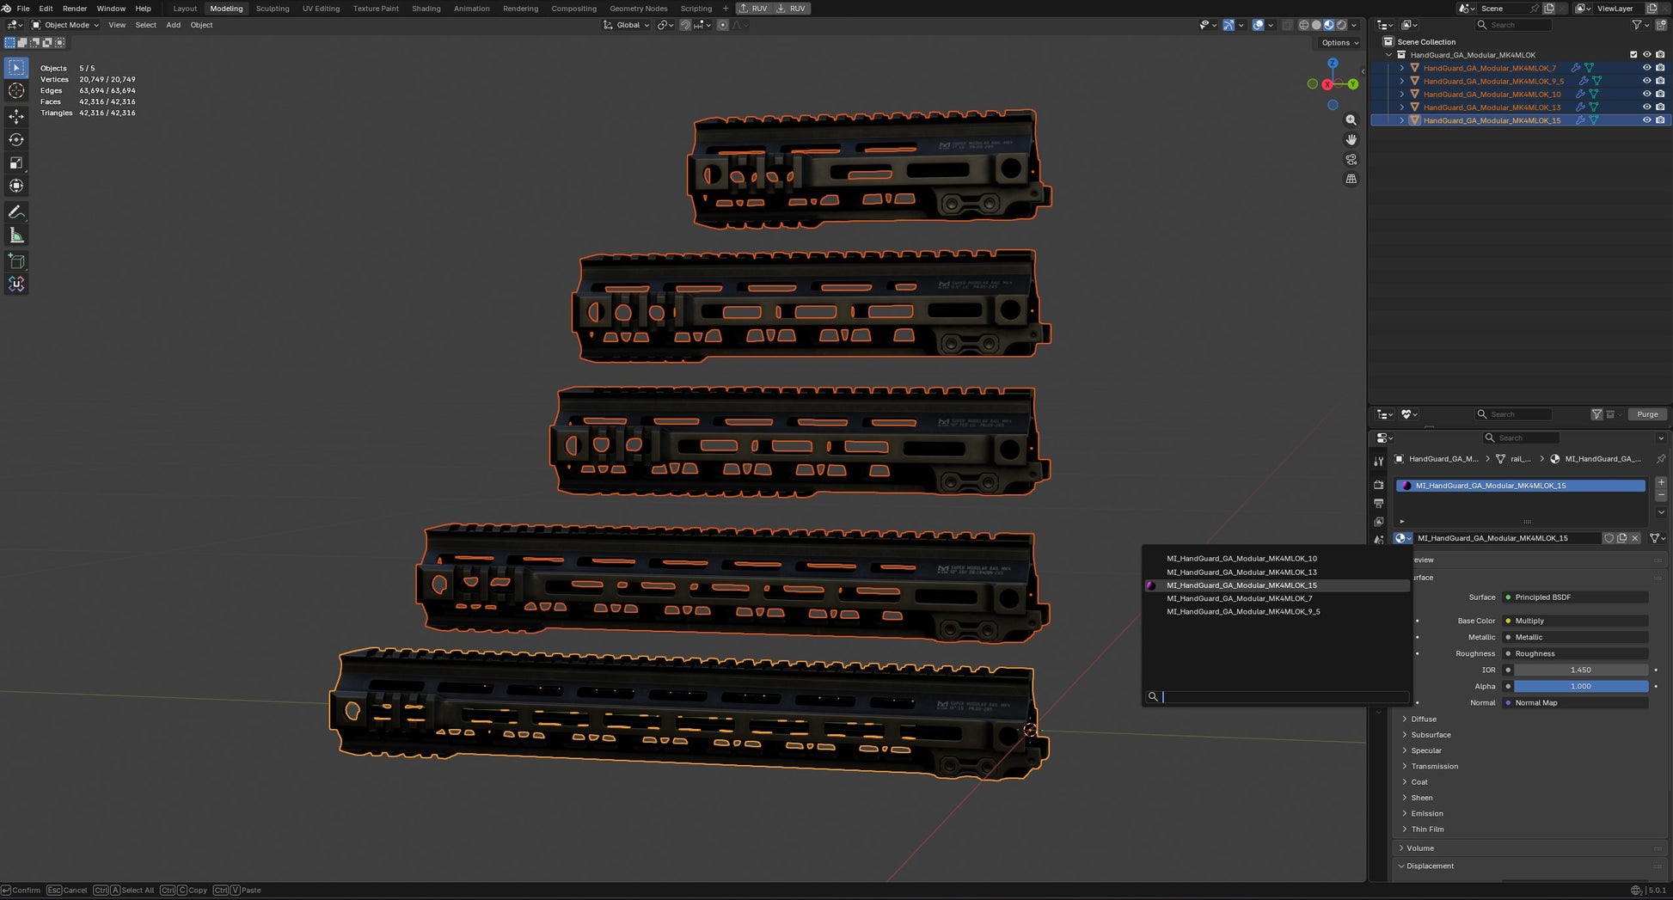This screenshot has width=1673, height=900.
Task: Hide HandGuard_GA_Modular_MK4MLOK_7 in viewport
Action: click(1646, 68)
